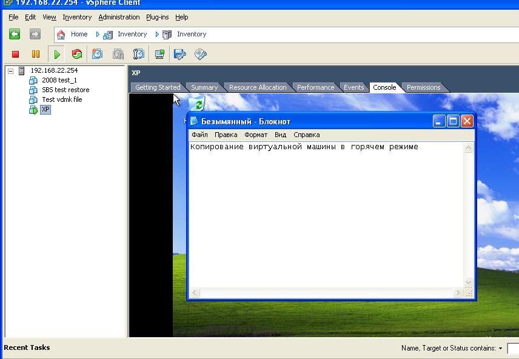
Task: Launch the virtual machine console icon
Action: point(160,54)
